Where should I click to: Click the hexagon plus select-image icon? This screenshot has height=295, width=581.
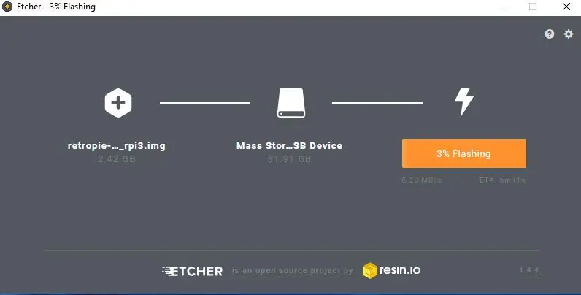tap(118, 103)
